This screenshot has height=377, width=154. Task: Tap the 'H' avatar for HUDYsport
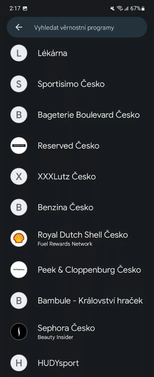point(19,363)
